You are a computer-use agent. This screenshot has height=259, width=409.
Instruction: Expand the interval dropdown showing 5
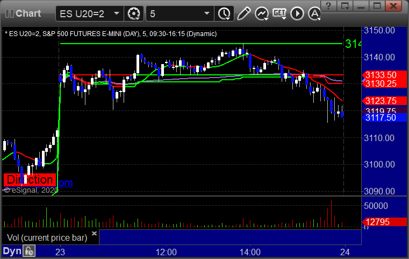207,13
